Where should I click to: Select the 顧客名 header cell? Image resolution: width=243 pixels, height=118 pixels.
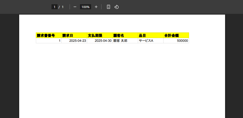click(125, 35)
